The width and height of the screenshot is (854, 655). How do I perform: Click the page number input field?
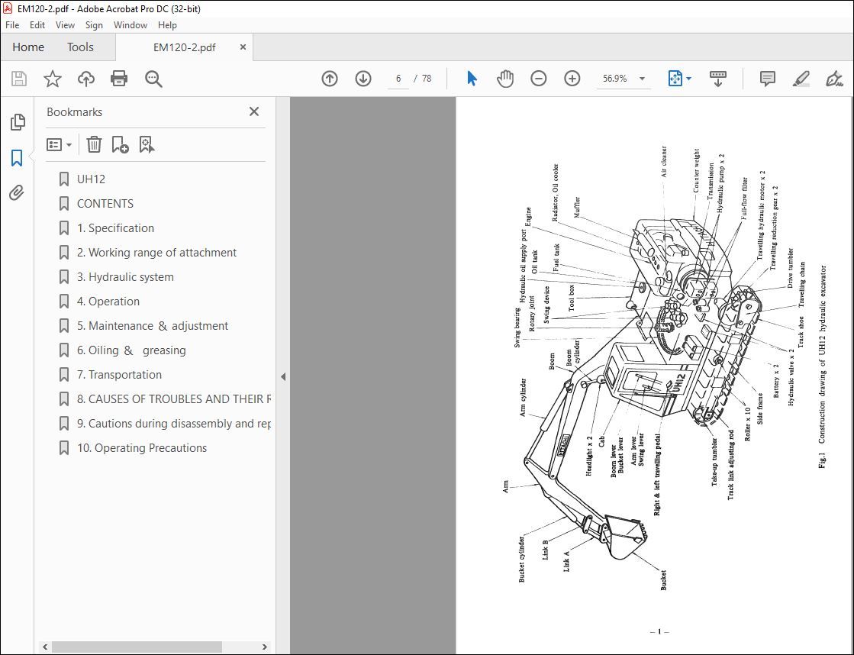pos(398,79)
